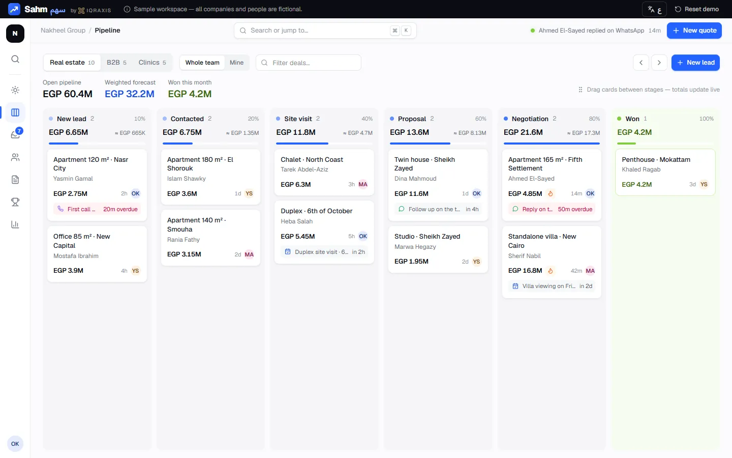Open the trophy icon in the sidebar
This screenshot has height=458, width=732.
[x=15, y=202]
